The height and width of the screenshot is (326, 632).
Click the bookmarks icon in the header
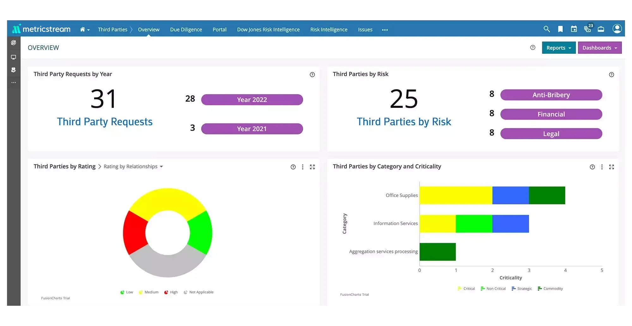tap(560, 29)
